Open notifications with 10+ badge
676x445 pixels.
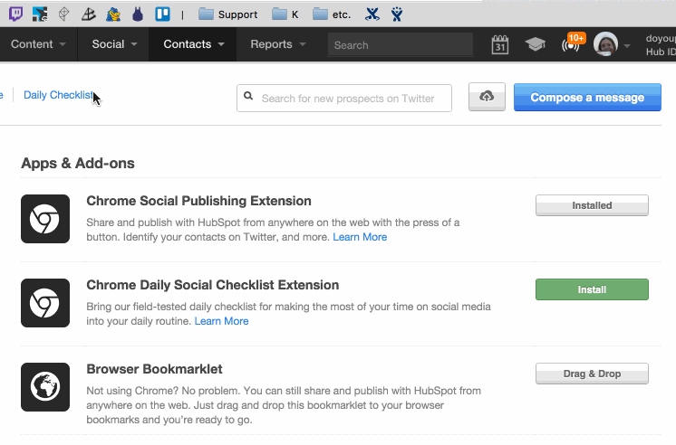(572, 43)
